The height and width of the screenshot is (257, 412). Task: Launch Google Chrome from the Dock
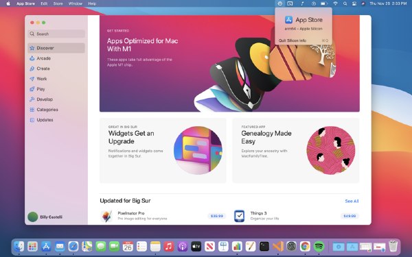[305, 246]
